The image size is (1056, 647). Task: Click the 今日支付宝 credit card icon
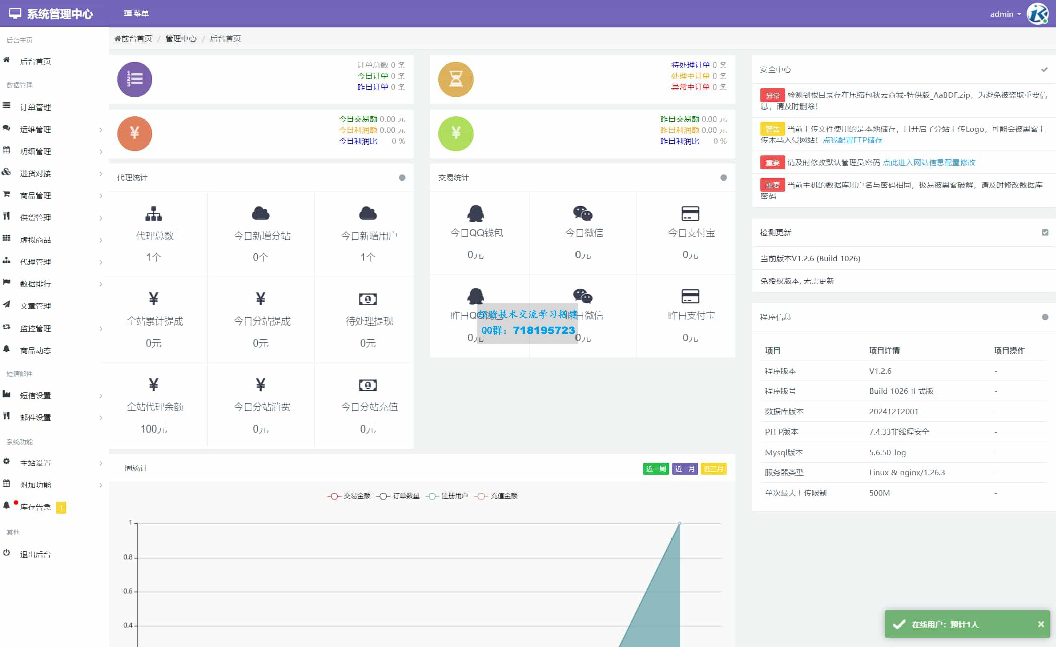click(690, 213)
